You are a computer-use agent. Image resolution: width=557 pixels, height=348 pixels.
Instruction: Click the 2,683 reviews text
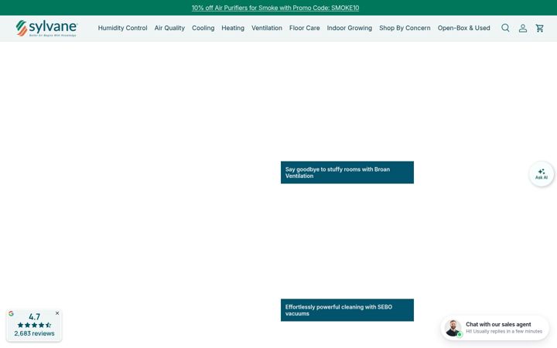pyautogui.click(x=35, y=333)
